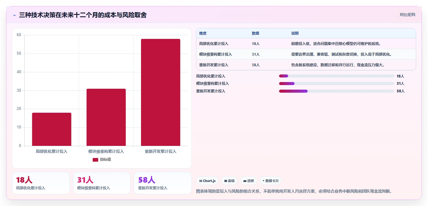
Task: Click the 数据 column header
Action: tap(255, 33)
